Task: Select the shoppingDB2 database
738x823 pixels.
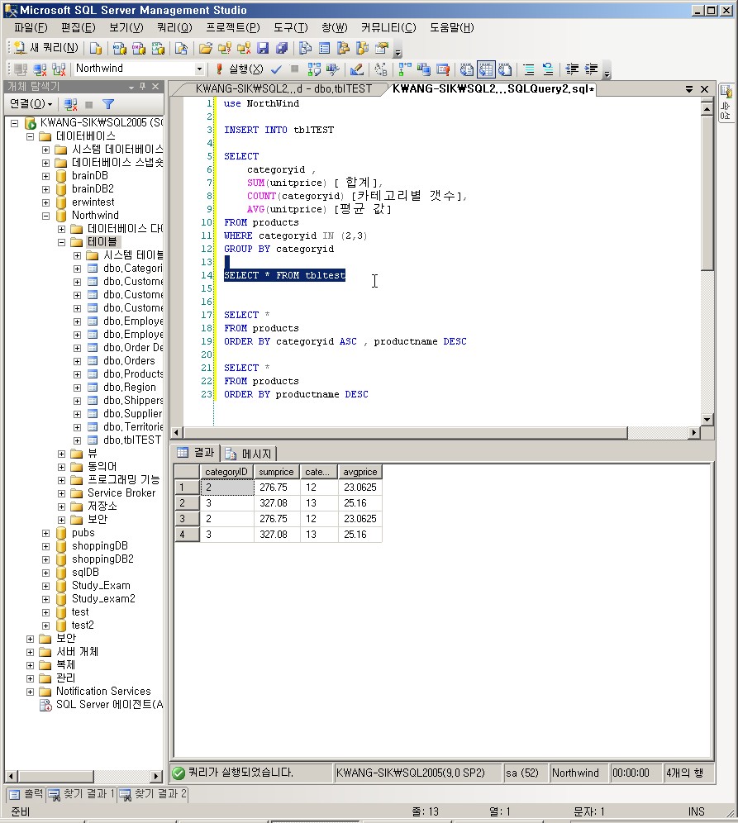Action: [x=102, y=559]
